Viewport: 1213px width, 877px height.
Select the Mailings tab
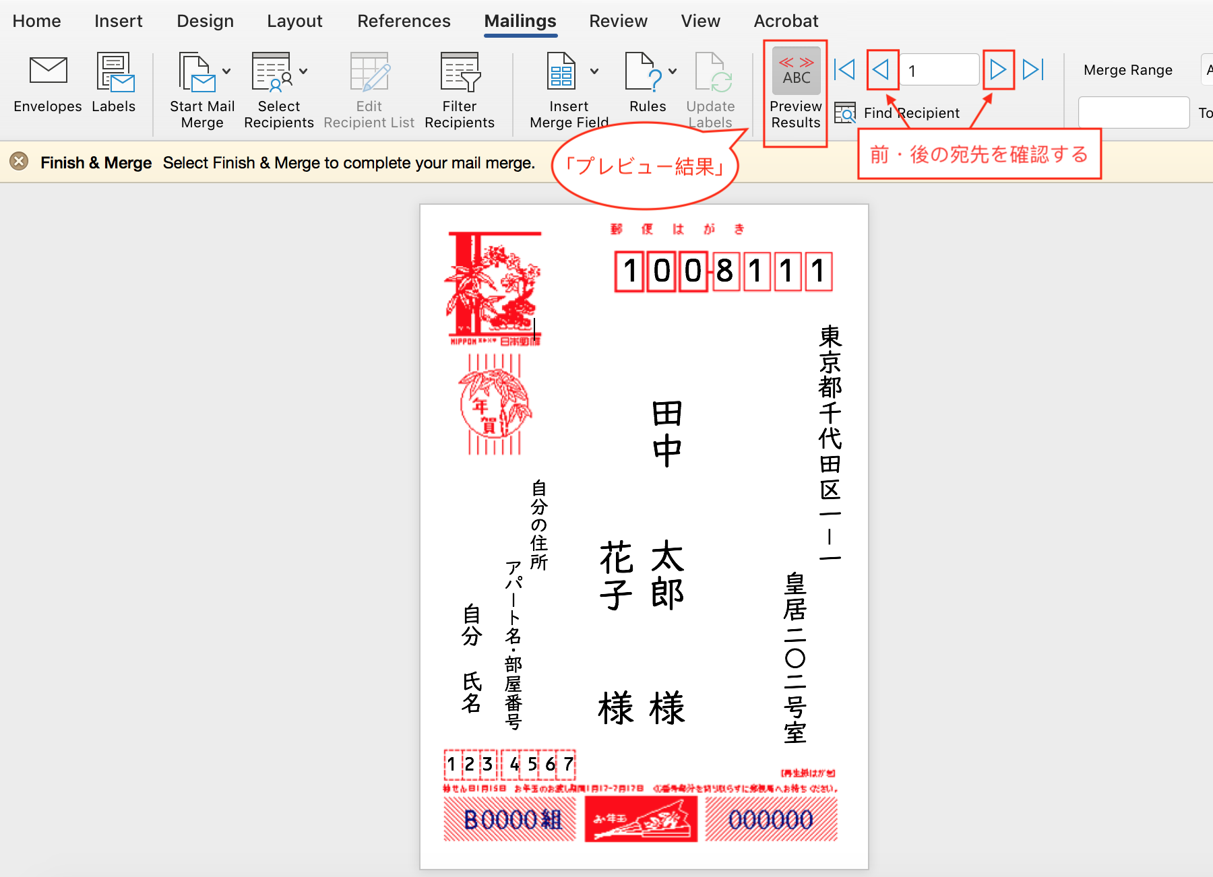coord(520,21)
